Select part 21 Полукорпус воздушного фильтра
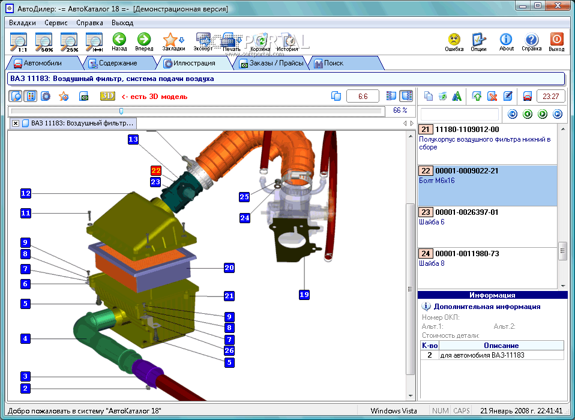The width and height of the screenshot is (575, 420). (487, 144)
